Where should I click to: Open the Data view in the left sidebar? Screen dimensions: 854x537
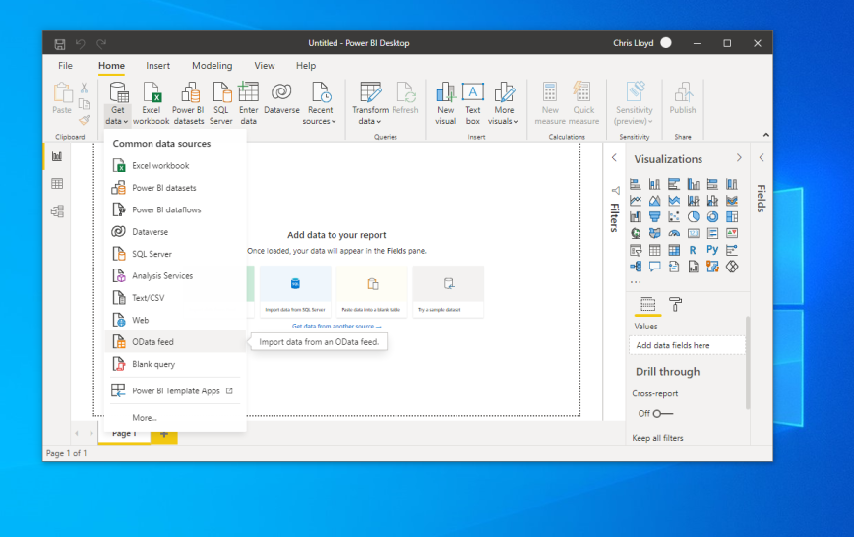point(57,184)
